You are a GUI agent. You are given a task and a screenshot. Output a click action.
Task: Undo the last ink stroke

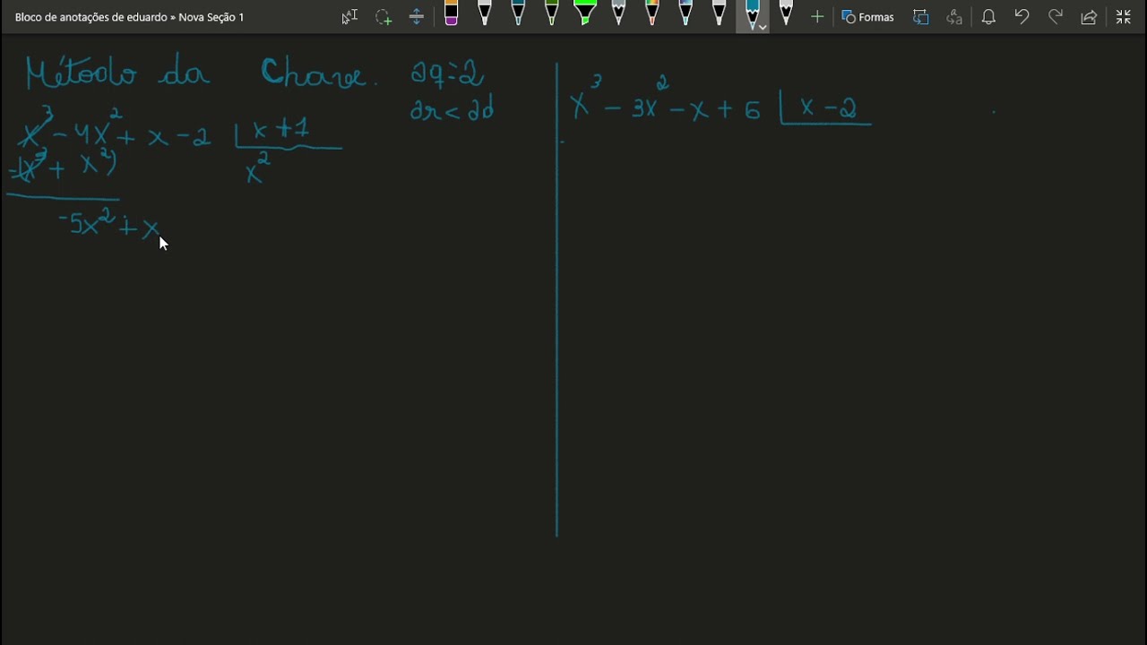(1022, 17)
